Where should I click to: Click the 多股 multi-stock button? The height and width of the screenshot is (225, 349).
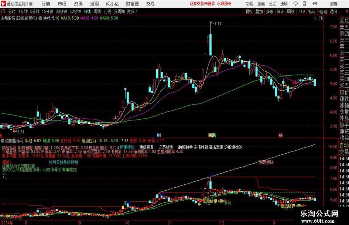pos(270,11)
